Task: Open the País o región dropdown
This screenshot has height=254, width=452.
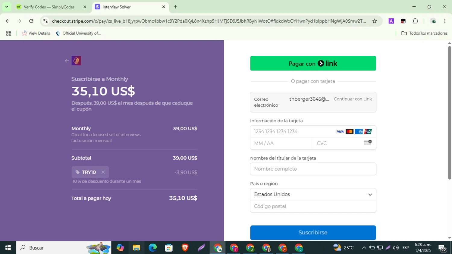Action: 313,194
